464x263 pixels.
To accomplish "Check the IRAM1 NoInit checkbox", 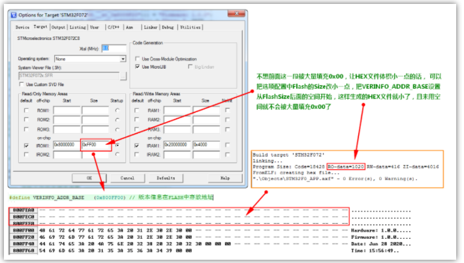I will tap(227, 145).
